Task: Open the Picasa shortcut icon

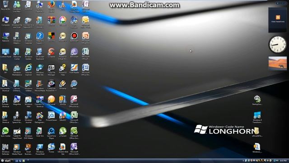Action: [63, 21]
